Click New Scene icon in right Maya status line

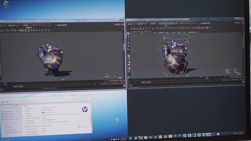pos(138,24)
